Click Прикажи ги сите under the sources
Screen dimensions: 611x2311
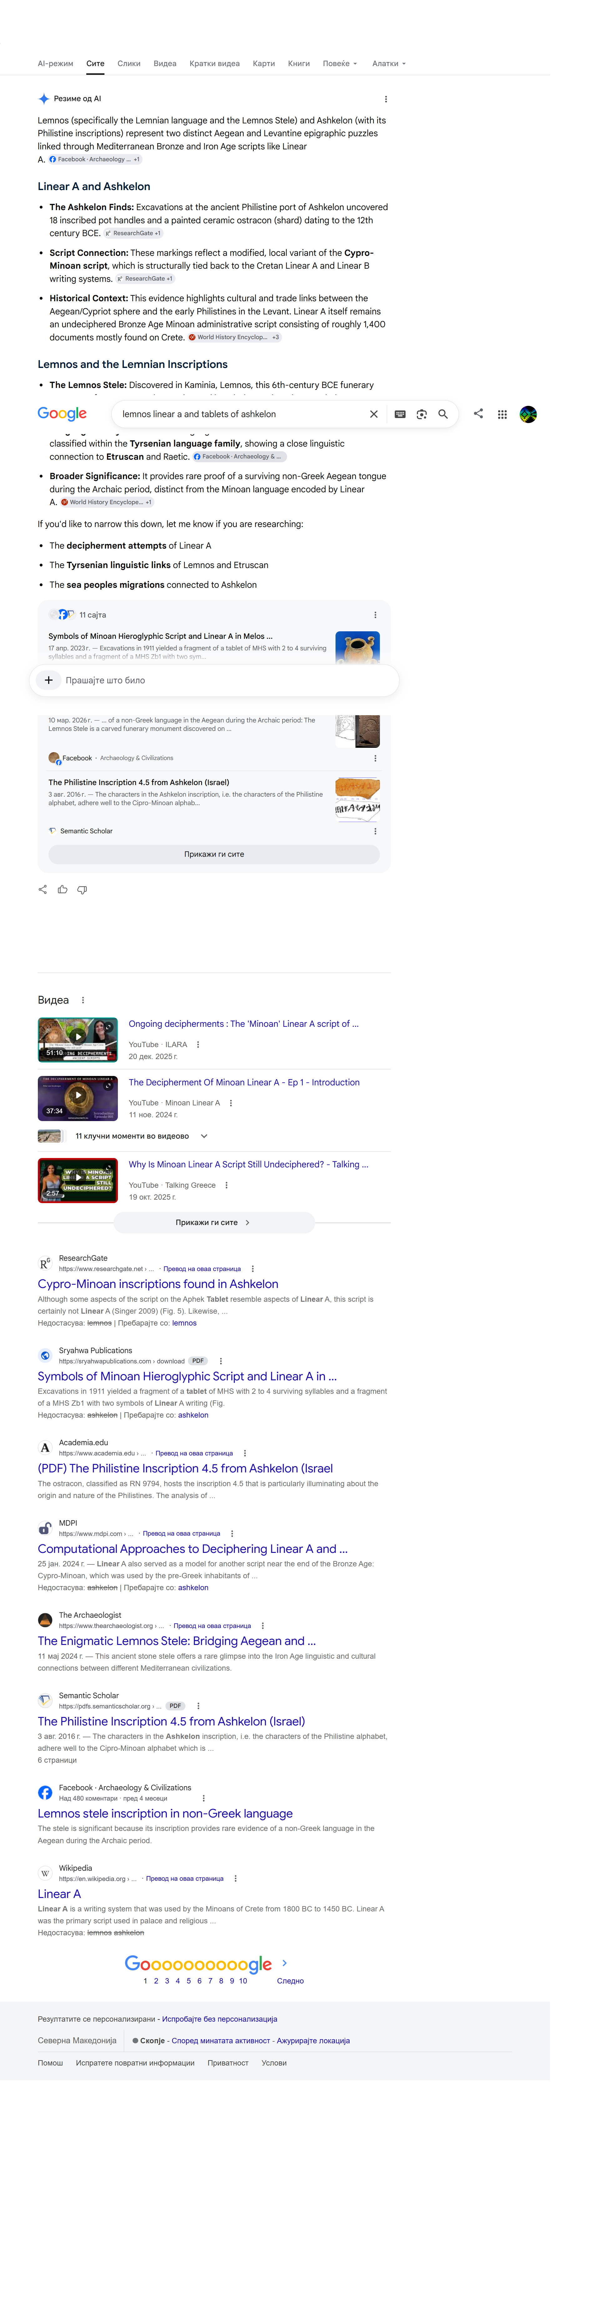(x=214, y=854)
